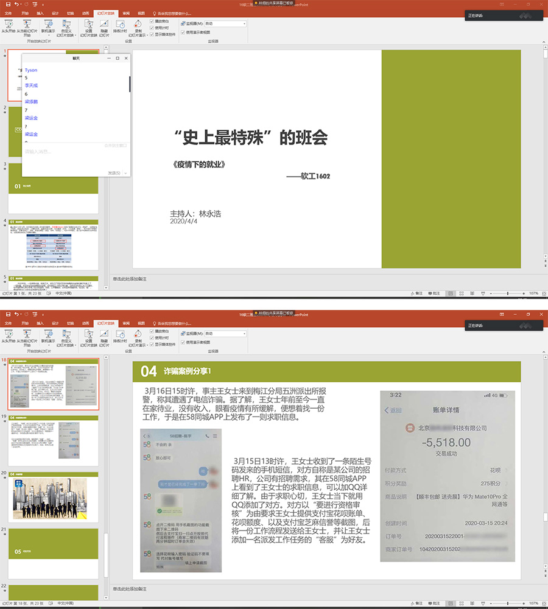This screenshot has width=548, height=609.
Task: Click 从头开始 icon in the title-slide window
Action: coord(9,26)
